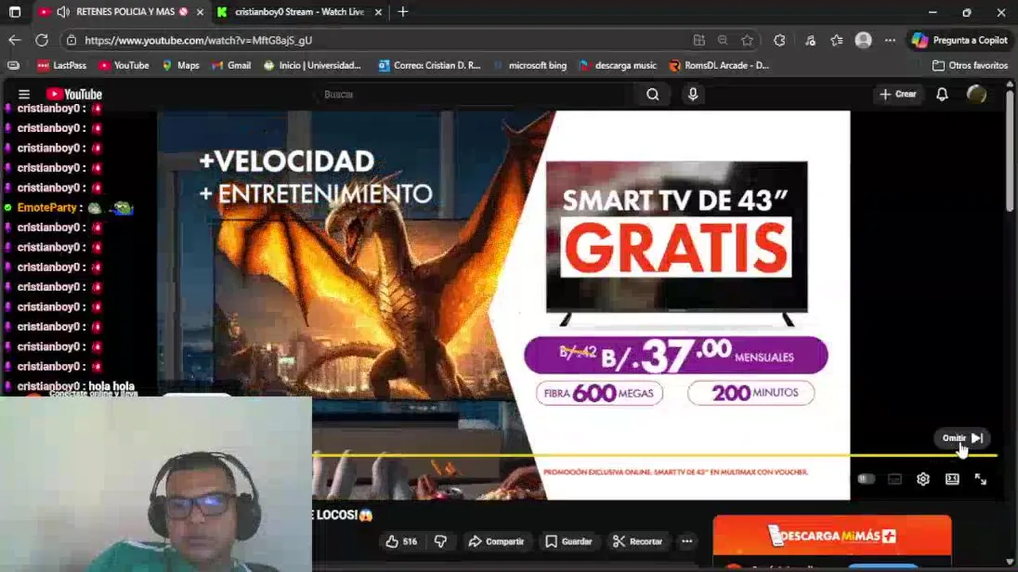Open the Edge profile avatar
This screenshot has width=1018, height=572.
pos(863,40)
